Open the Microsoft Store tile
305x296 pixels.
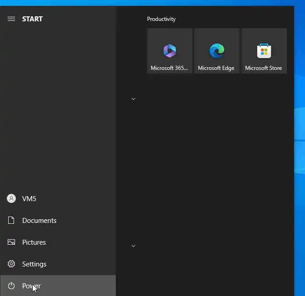pos(264,51)
